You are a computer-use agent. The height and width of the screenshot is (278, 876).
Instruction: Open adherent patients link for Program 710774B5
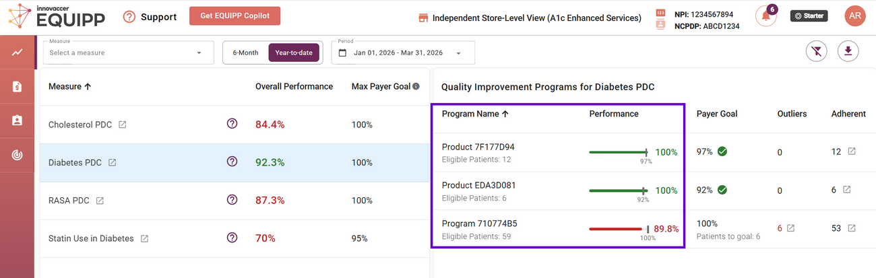coord(852,228)
